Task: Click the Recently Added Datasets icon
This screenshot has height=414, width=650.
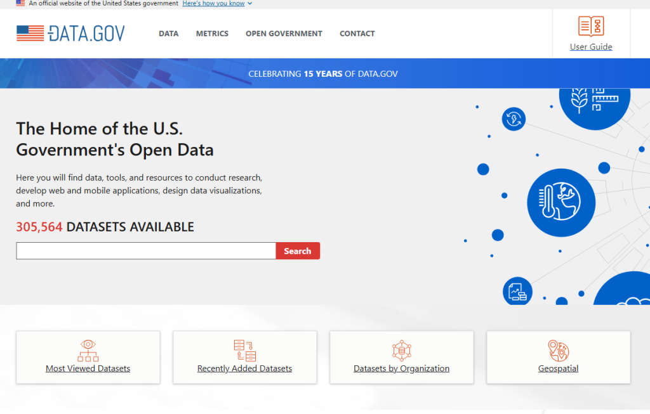Action: [244, 351]
